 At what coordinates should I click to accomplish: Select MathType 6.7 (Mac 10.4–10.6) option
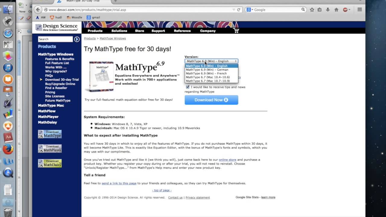(x=211, y=77)
